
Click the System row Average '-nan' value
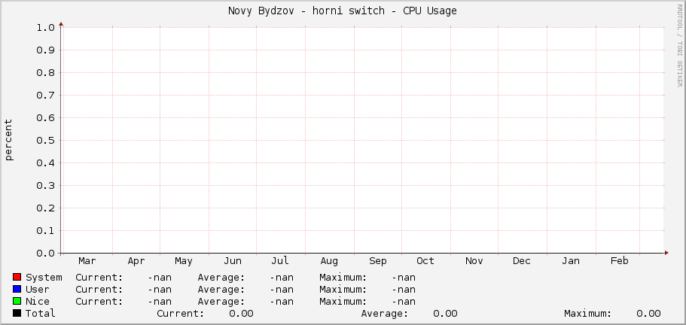click(282, 278)
